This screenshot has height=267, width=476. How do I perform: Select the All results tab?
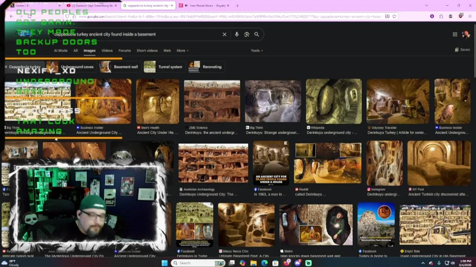click(76, 50)
